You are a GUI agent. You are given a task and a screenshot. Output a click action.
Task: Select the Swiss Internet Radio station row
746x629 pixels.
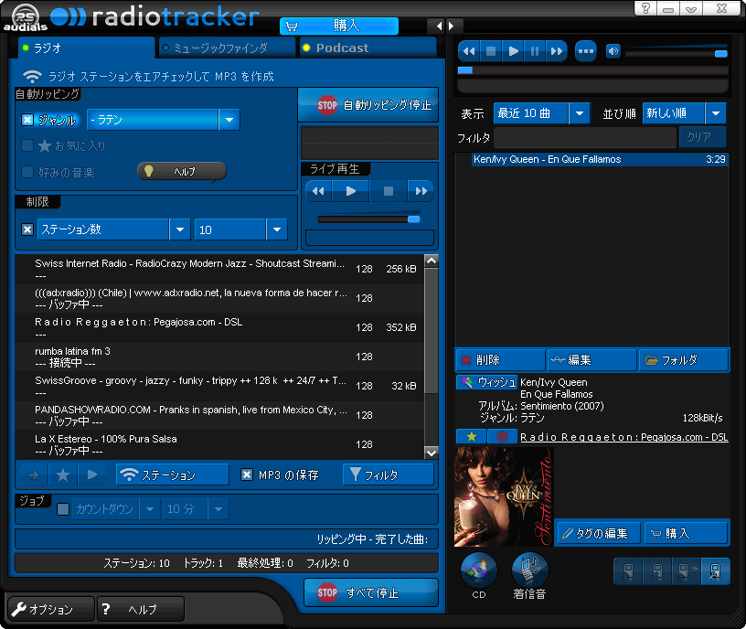point(218,270)
